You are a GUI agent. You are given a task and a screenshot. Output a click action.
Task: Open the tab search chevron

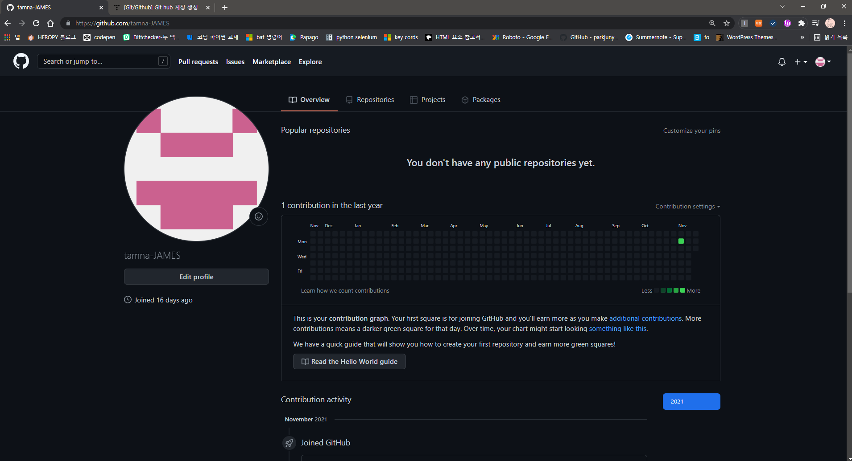782,7
